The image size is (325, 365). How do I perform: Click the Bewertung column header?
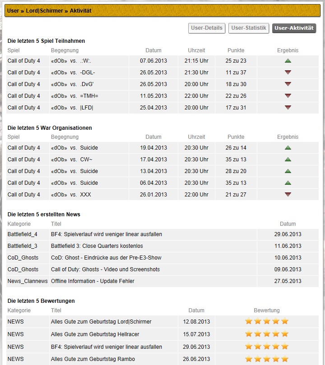pyautogui.click(x=267, y=310)
